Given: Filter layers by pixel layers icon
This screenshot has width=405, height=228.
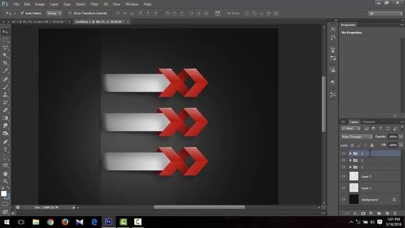Looking at the screenshot, I should click(366, 129).
